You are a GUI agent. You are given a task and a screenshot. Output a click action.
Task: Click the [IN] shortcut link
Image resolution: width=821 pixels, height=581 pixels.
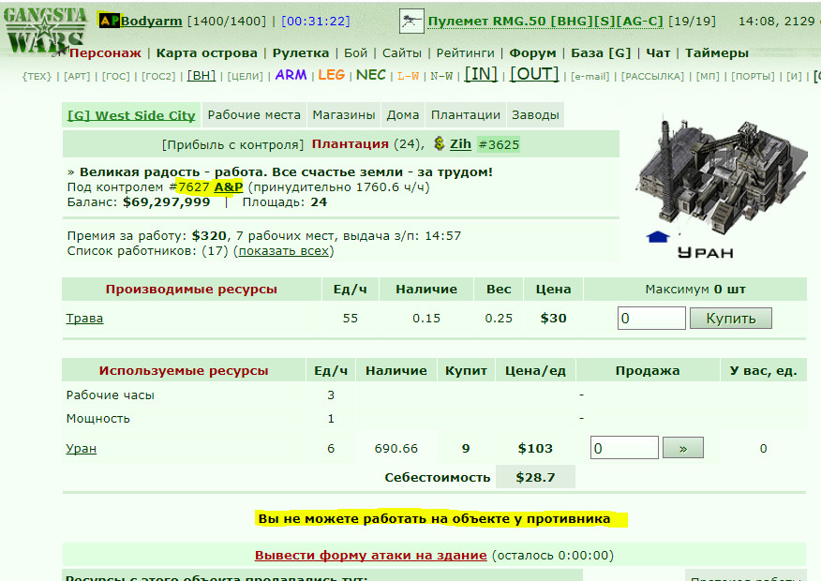(481, 74)
